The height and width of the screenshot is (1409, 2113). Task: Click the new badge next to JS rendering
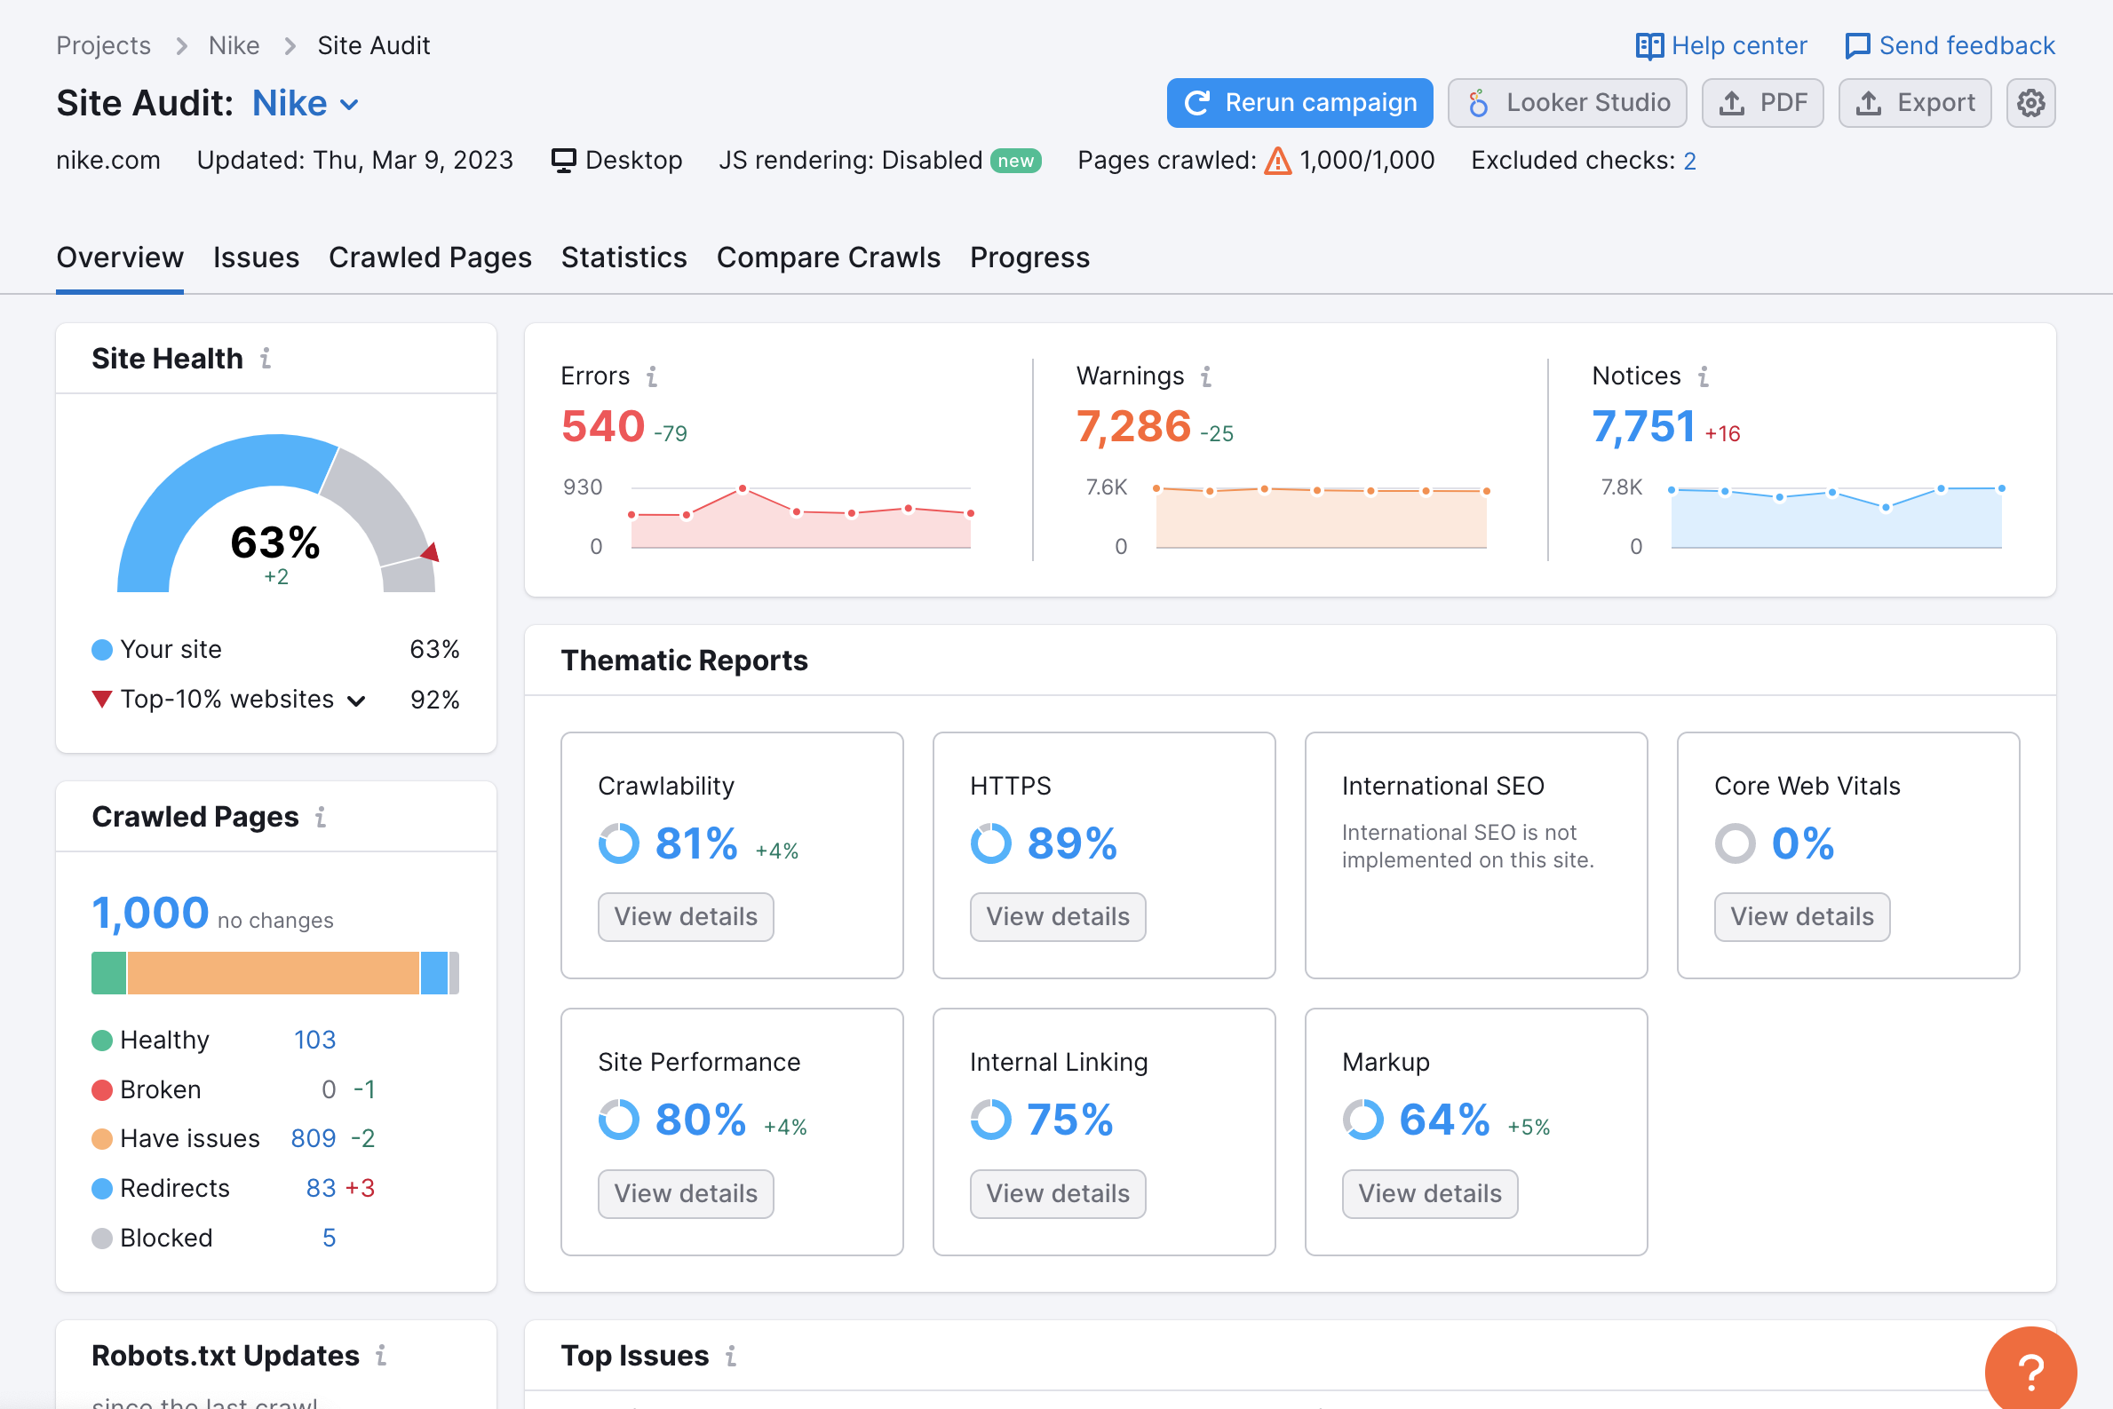point(1015,161)
